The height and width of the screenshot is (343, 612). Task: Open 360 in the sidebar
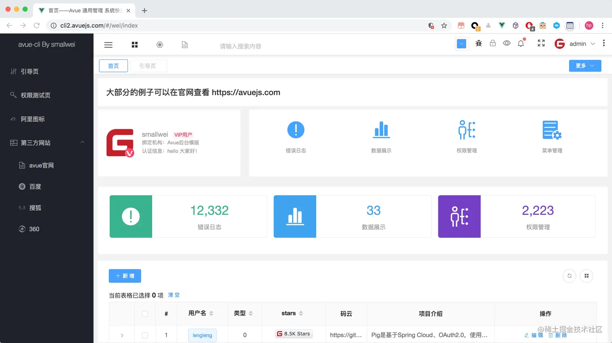click(47, 229)
